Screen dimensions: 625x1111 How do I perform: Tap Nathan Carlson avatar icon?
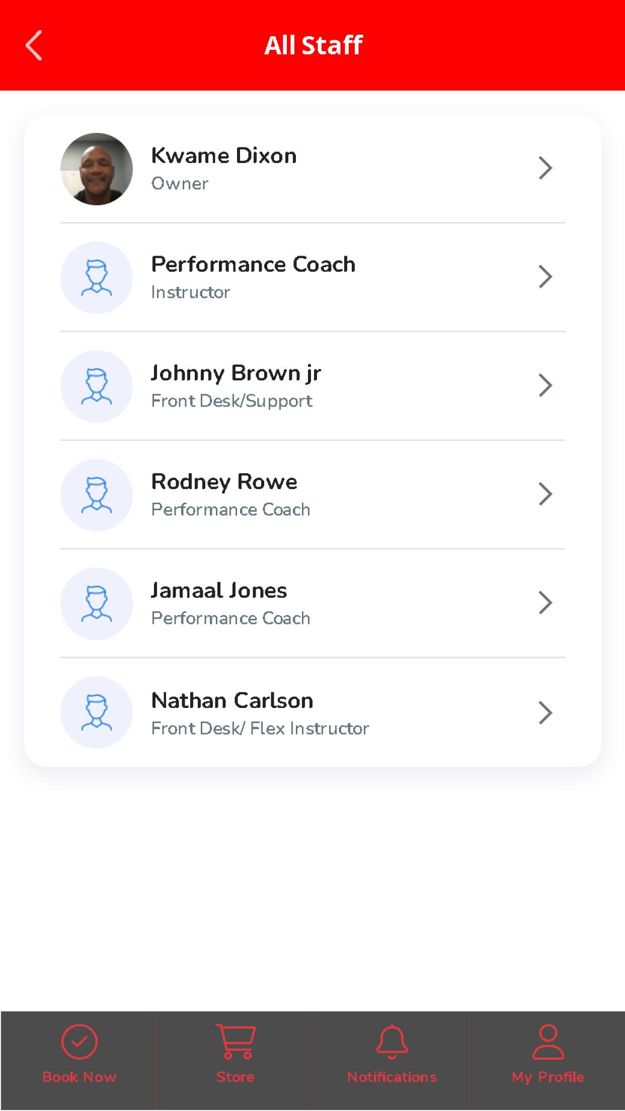coord(97,712)
